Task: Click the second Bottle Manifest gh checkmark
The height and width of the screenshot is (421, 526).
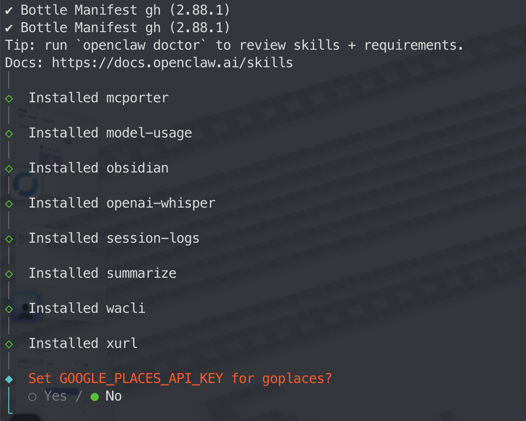Action: click(x=9, y=27)
